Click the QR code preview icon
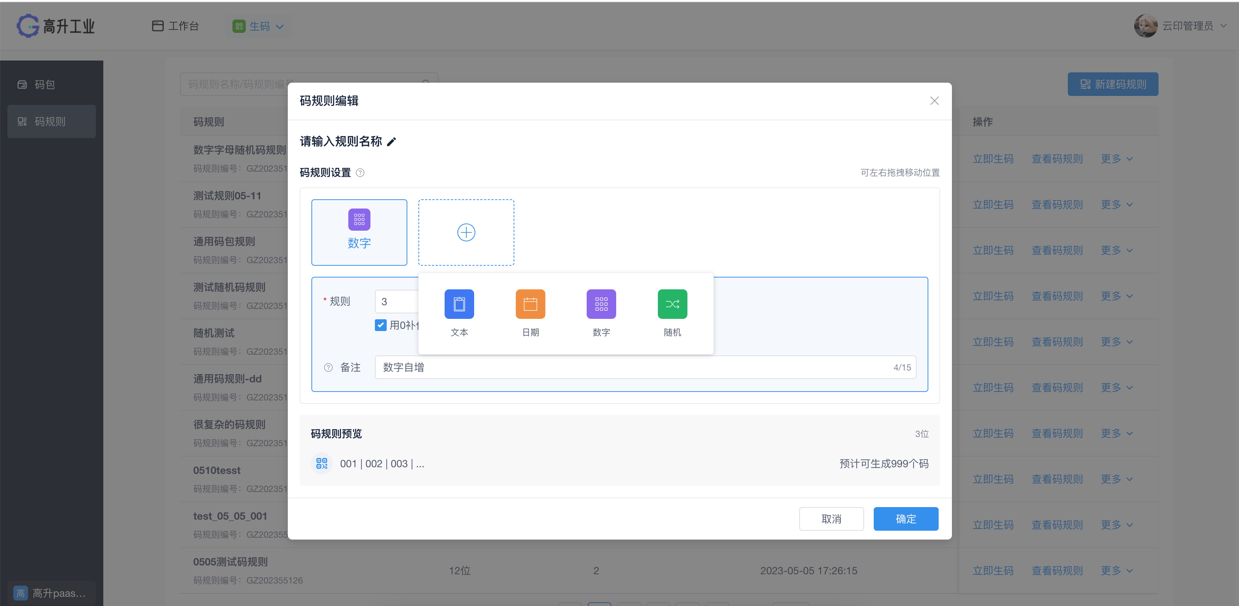1239x606 pixels. coord(321,464)
